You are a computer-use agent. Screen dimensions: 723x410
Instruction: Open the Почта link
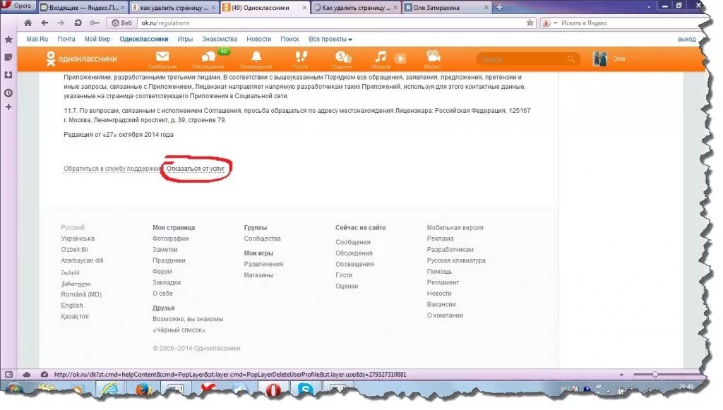pyautogui.click(x=66, y=39)
